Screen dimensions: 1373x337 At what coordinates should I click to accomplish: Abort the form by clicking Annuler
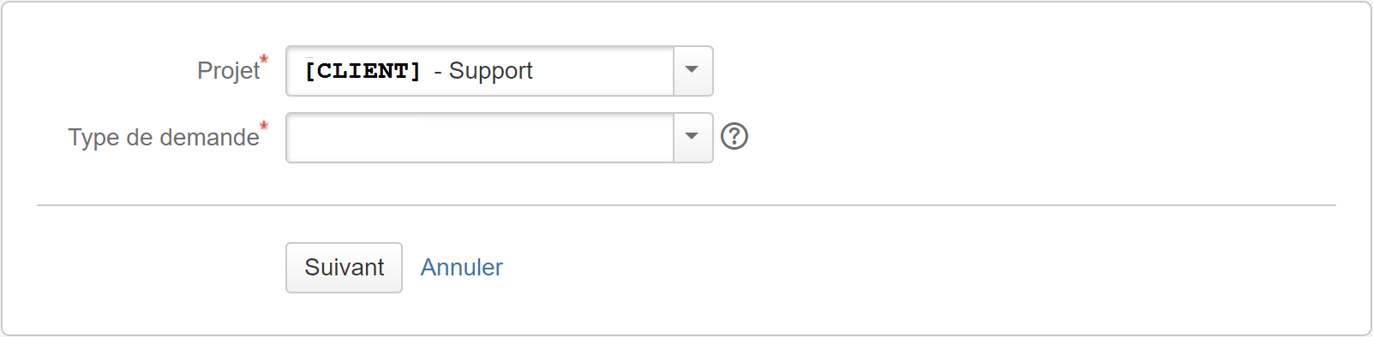coord(461,268)
